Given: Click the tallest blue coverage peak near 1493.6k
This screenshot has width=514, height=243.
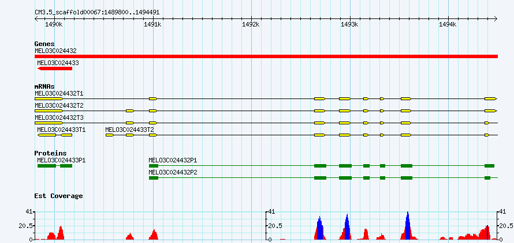Looking at the screenshot, I should pyautogui.click(x=408, y=226).
